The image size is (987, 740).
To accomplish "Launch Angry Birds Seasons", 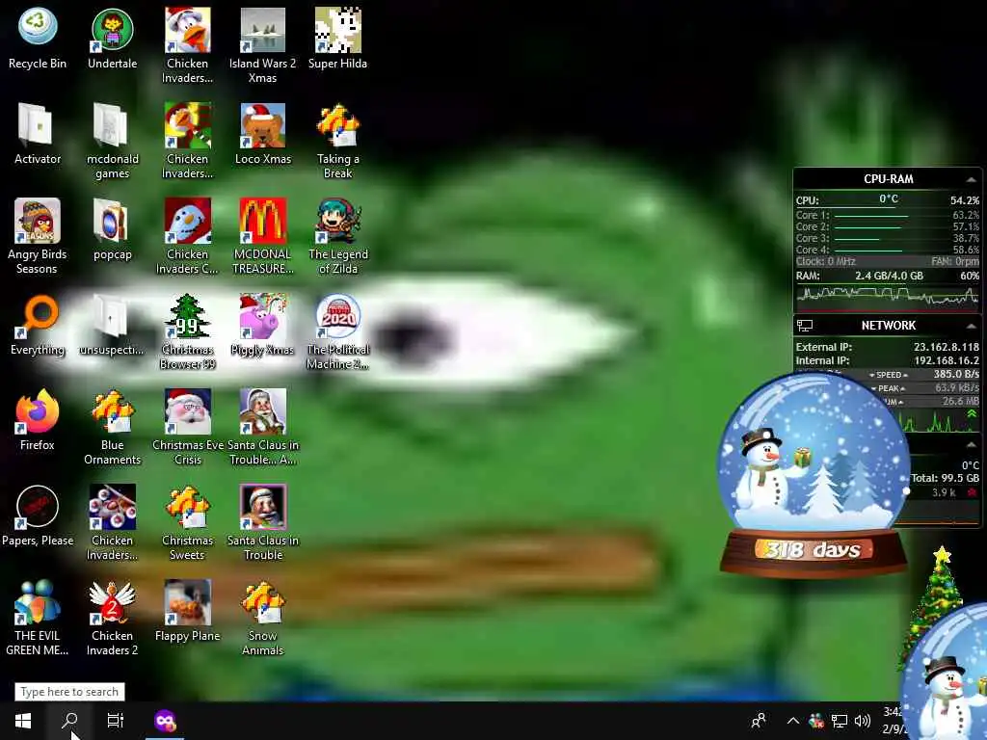I will 38,237.
